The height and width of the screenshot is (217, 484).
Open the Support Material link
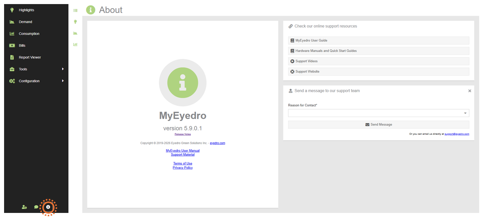click(x=183, y=155)
